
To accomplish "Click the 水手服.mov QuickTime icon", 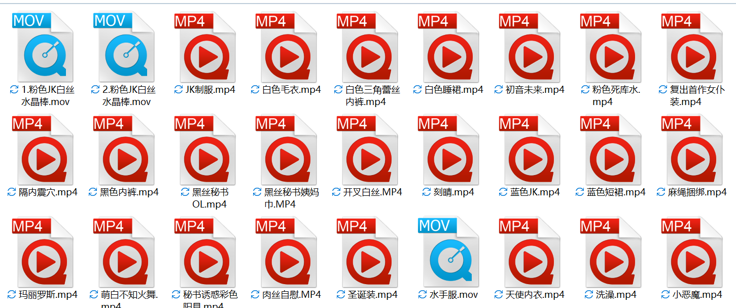I will (x=448, y=252).
